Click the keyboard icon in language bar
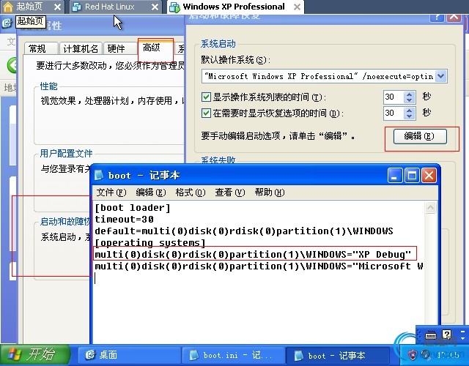 click(431, 335)
